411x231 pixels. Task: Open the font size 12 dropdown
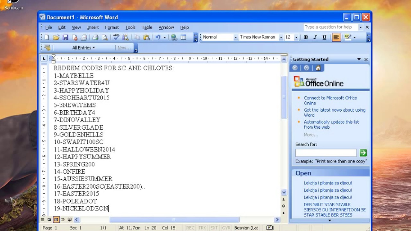pyautogui.click(x=296, y=37)
